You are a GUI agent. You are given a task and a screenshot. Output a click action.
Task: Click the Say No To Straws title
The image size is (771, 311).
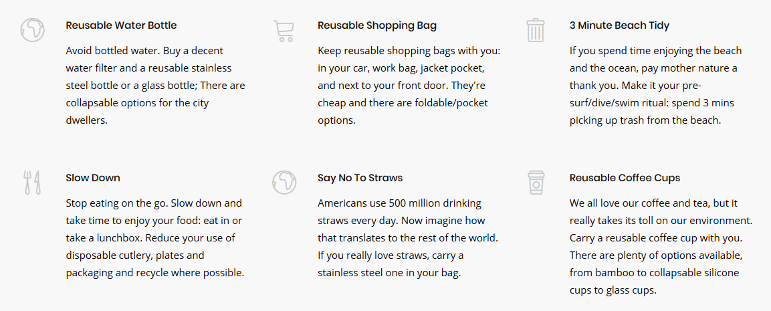(x=360, y=178)
